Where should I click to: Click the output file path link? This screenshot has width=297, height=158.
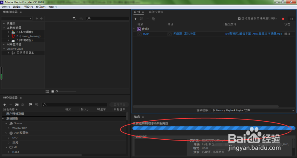click(253, 34)
